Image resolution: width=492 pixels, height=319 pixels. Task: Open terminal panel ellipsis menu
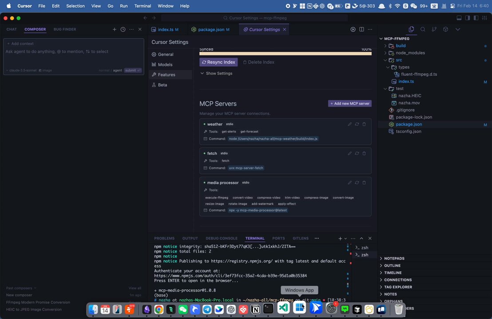[x=353, y=238]
